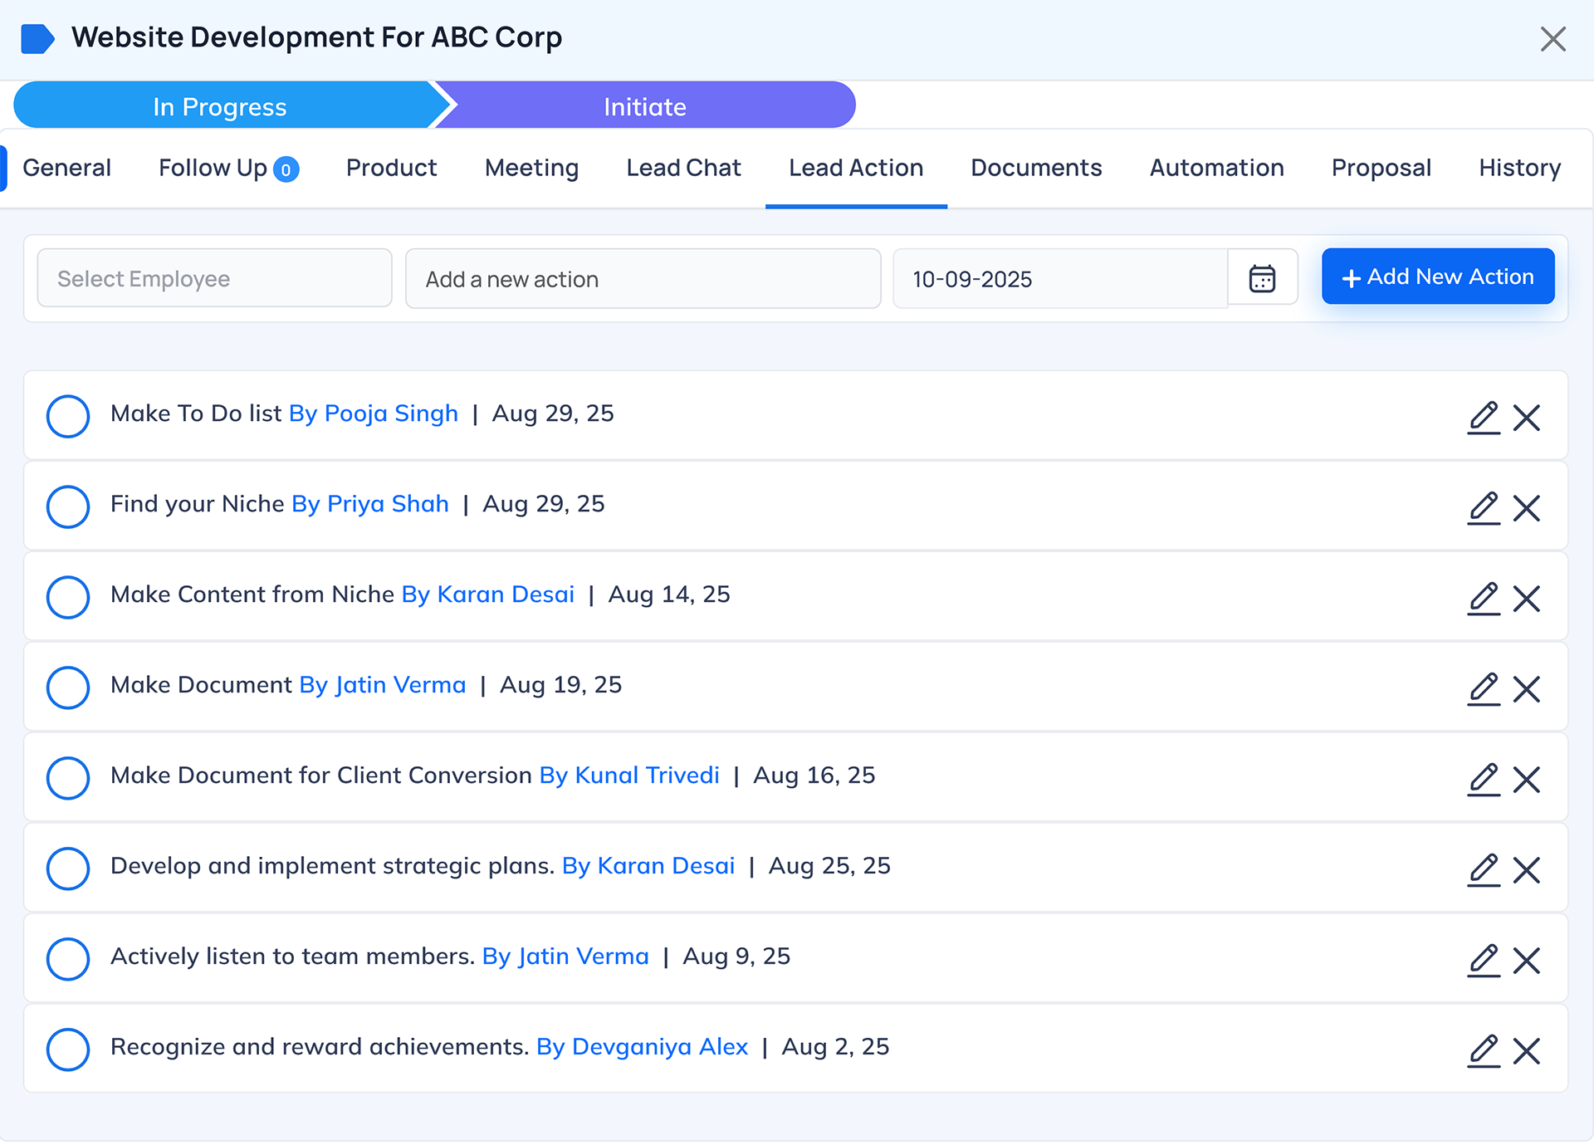Delete the 'Actively listen to team members' action
The width and height of the screenshot is (1594, 1145).
[1526, 961]
